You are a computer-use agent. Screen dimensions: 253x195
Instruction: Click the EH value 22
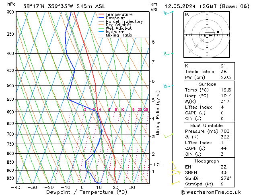224,167
